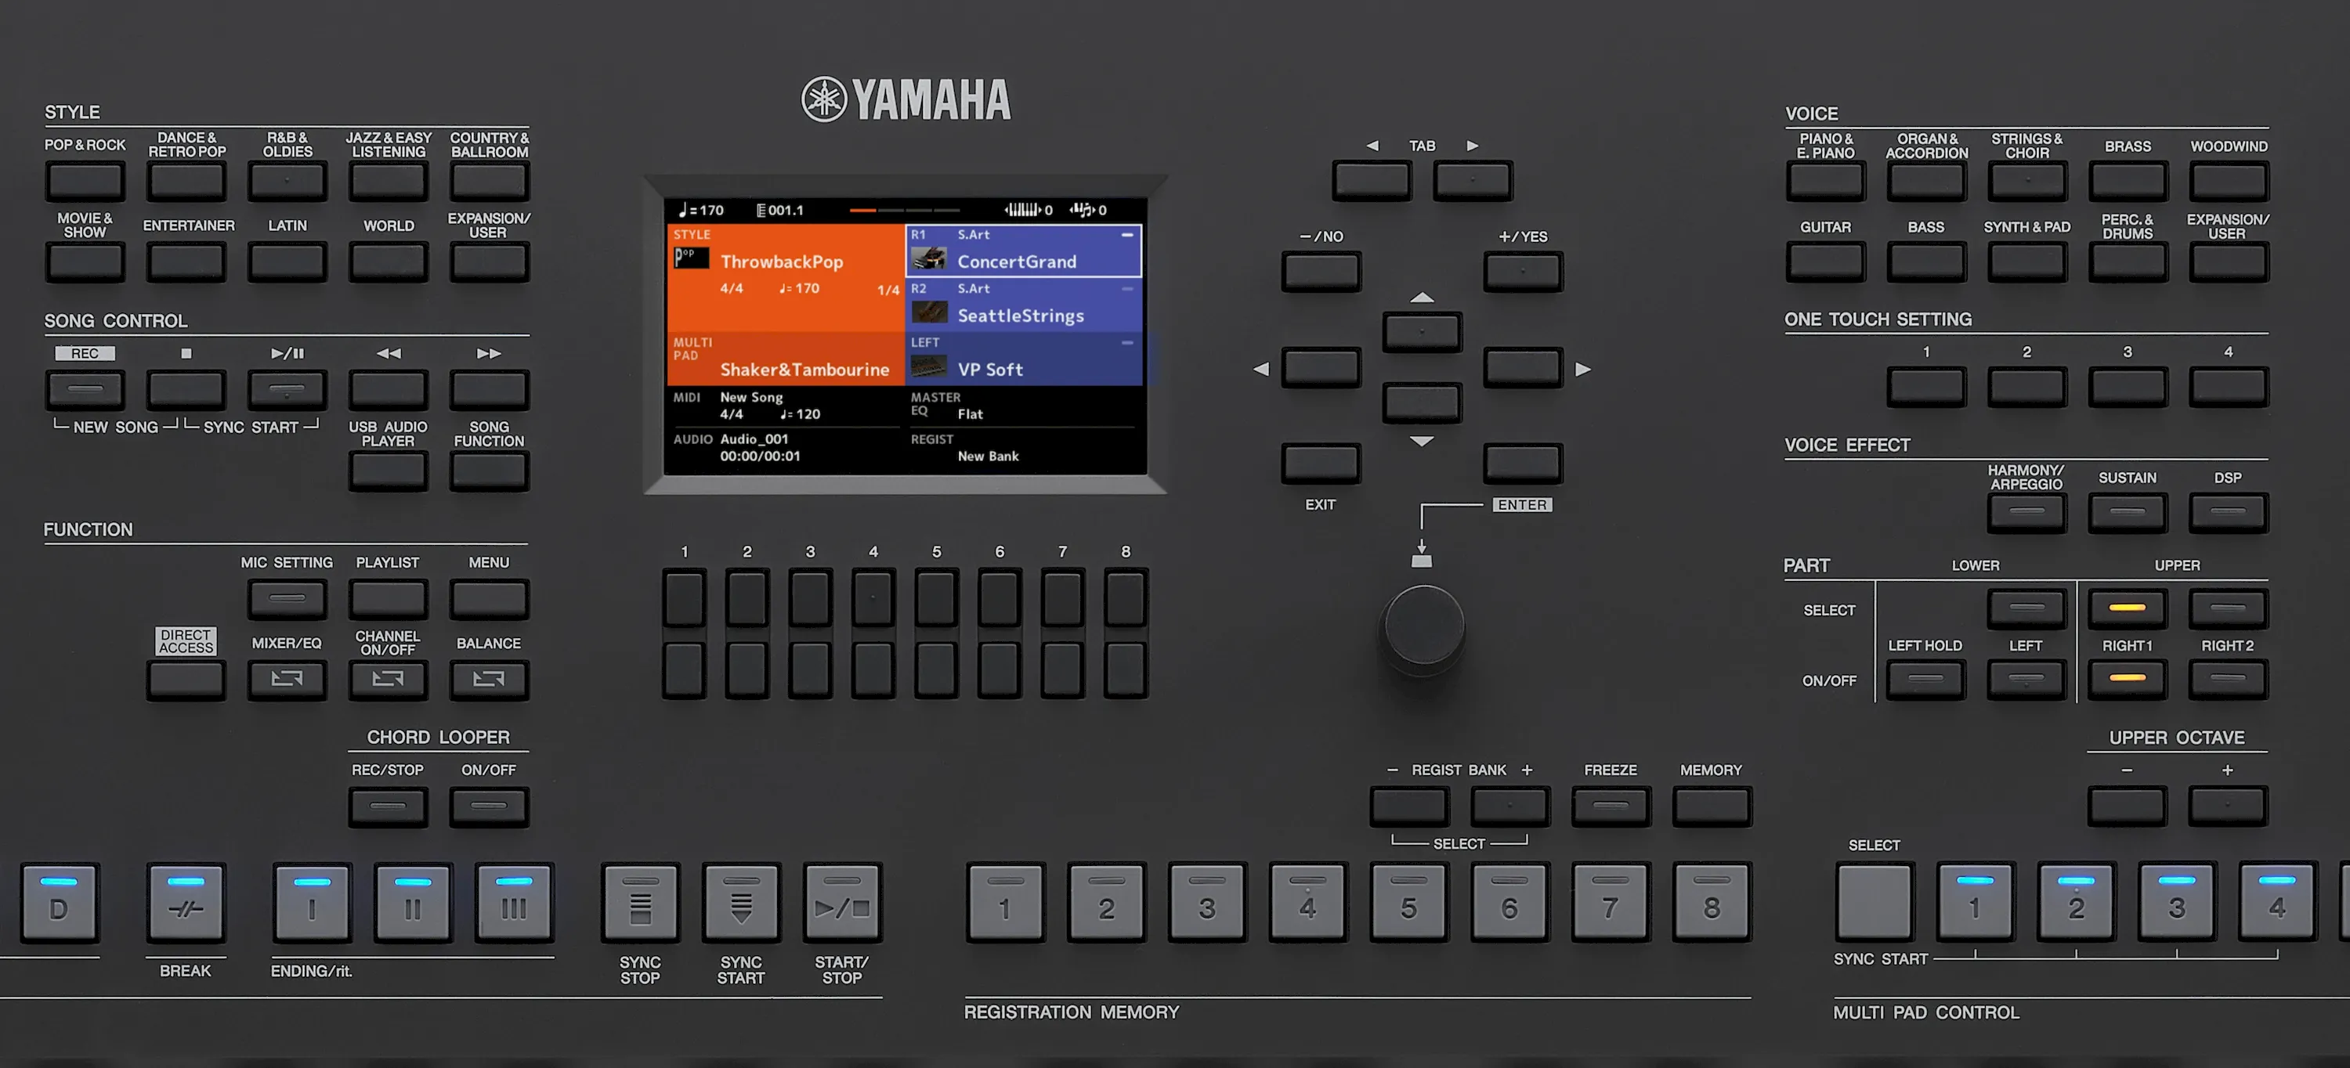This screenshot has height=1068, width=2350.
Task: Open Channel On/Off assignable button
Action: click(x=389, y=680)
